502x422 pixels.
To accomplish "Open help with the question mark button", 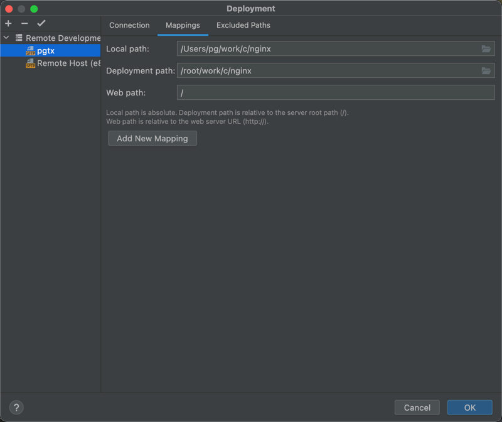I will (x=16, y=408).
